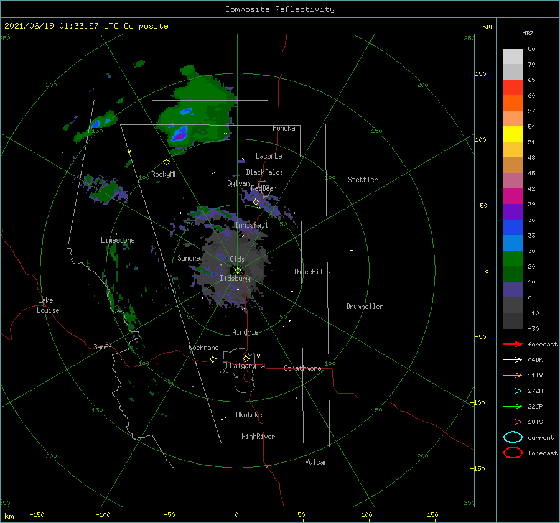
Task: Click the cyan 27ZW arrow legend icon
Action: click(513, 391)
